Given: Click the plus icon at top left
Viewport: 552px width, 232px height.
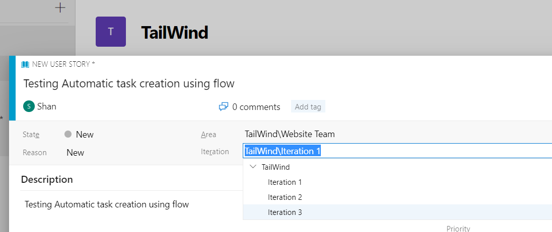Looking at the screenshot, I should pos(60,8).
